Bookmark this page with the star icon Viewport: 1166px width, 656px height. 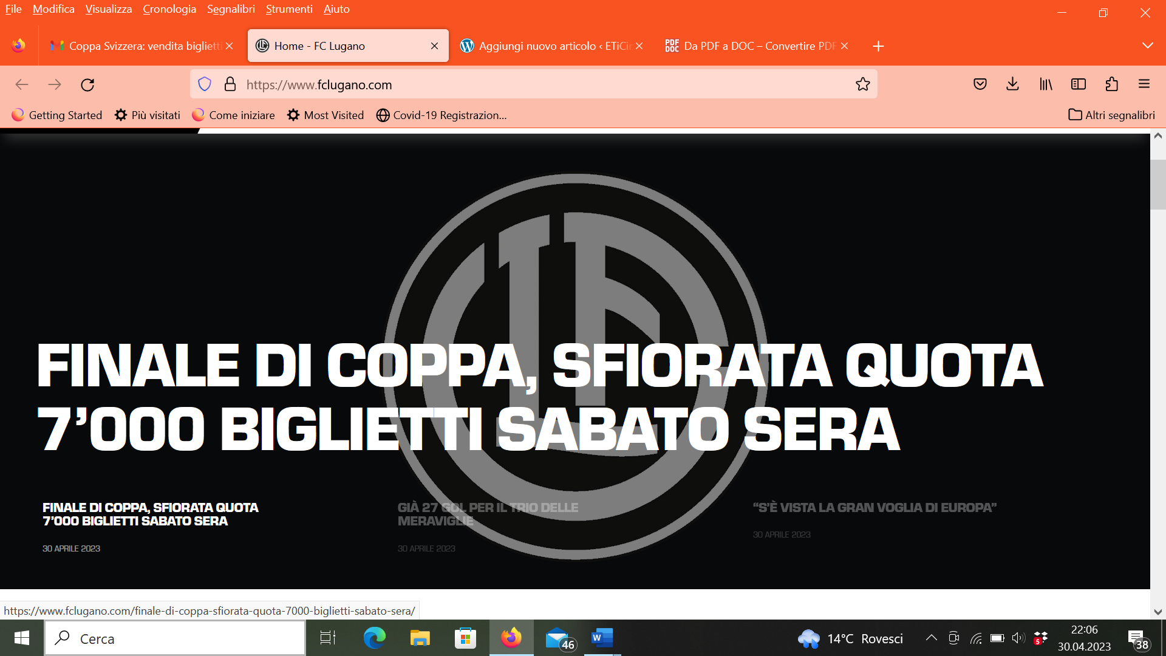point(862,84)
